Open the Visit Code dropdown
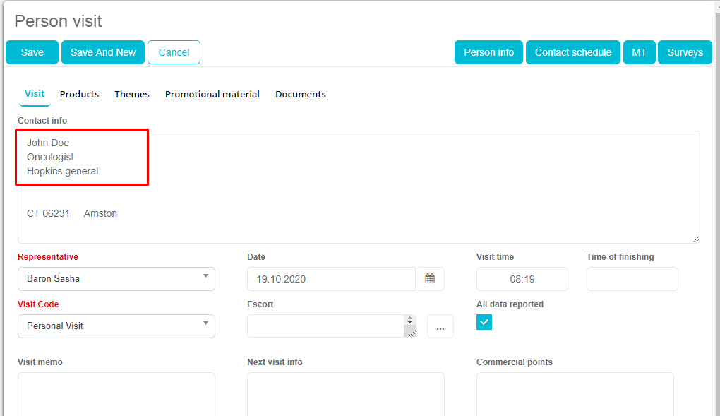This screenshot has height=416, width=720. click(116, 326)
